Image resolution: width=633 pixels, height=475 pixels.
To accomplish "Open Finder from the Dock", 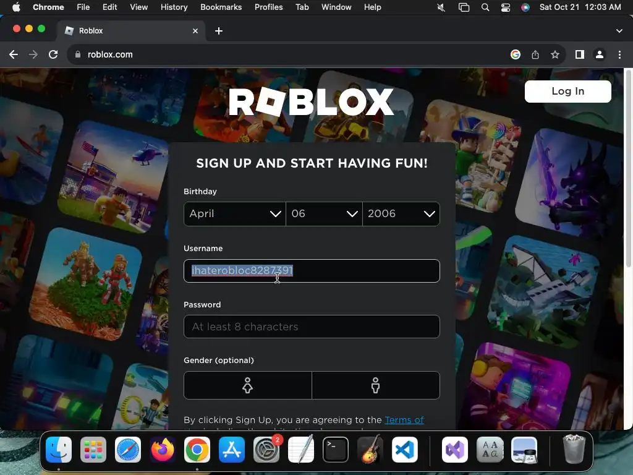I will point(59,450).
